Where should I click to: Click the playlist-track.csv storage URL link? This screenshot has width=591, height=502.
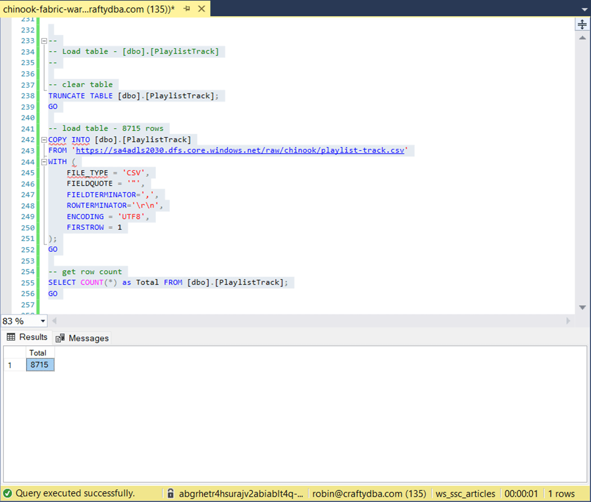(x=240, y=151)
